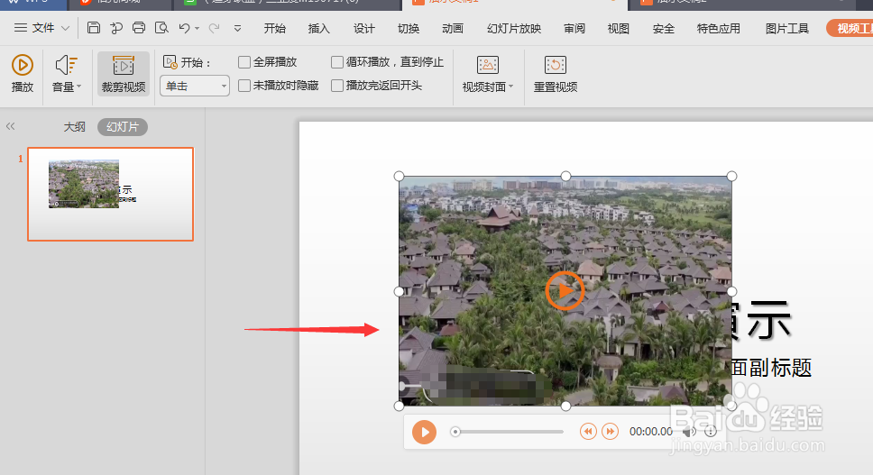Image resolution: width=873 pixels, height=475 pixels.
Task: Click the top-right corner handle of video
Action: (x=731, y=177)
